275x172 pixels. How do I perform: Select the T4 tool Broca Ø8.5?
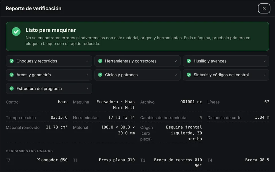click(257, 160)
